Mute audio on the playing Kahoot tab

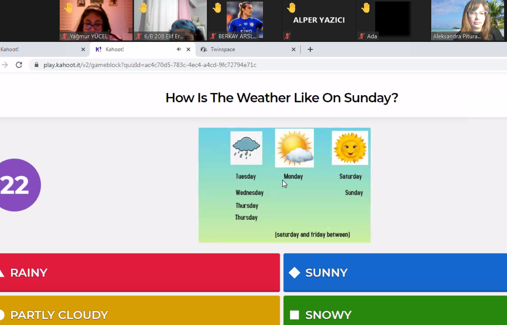(179, 49)
